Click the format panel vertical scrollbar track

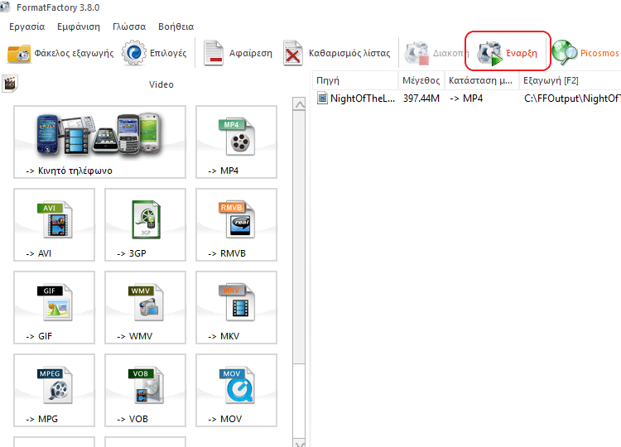click(300, 400)
